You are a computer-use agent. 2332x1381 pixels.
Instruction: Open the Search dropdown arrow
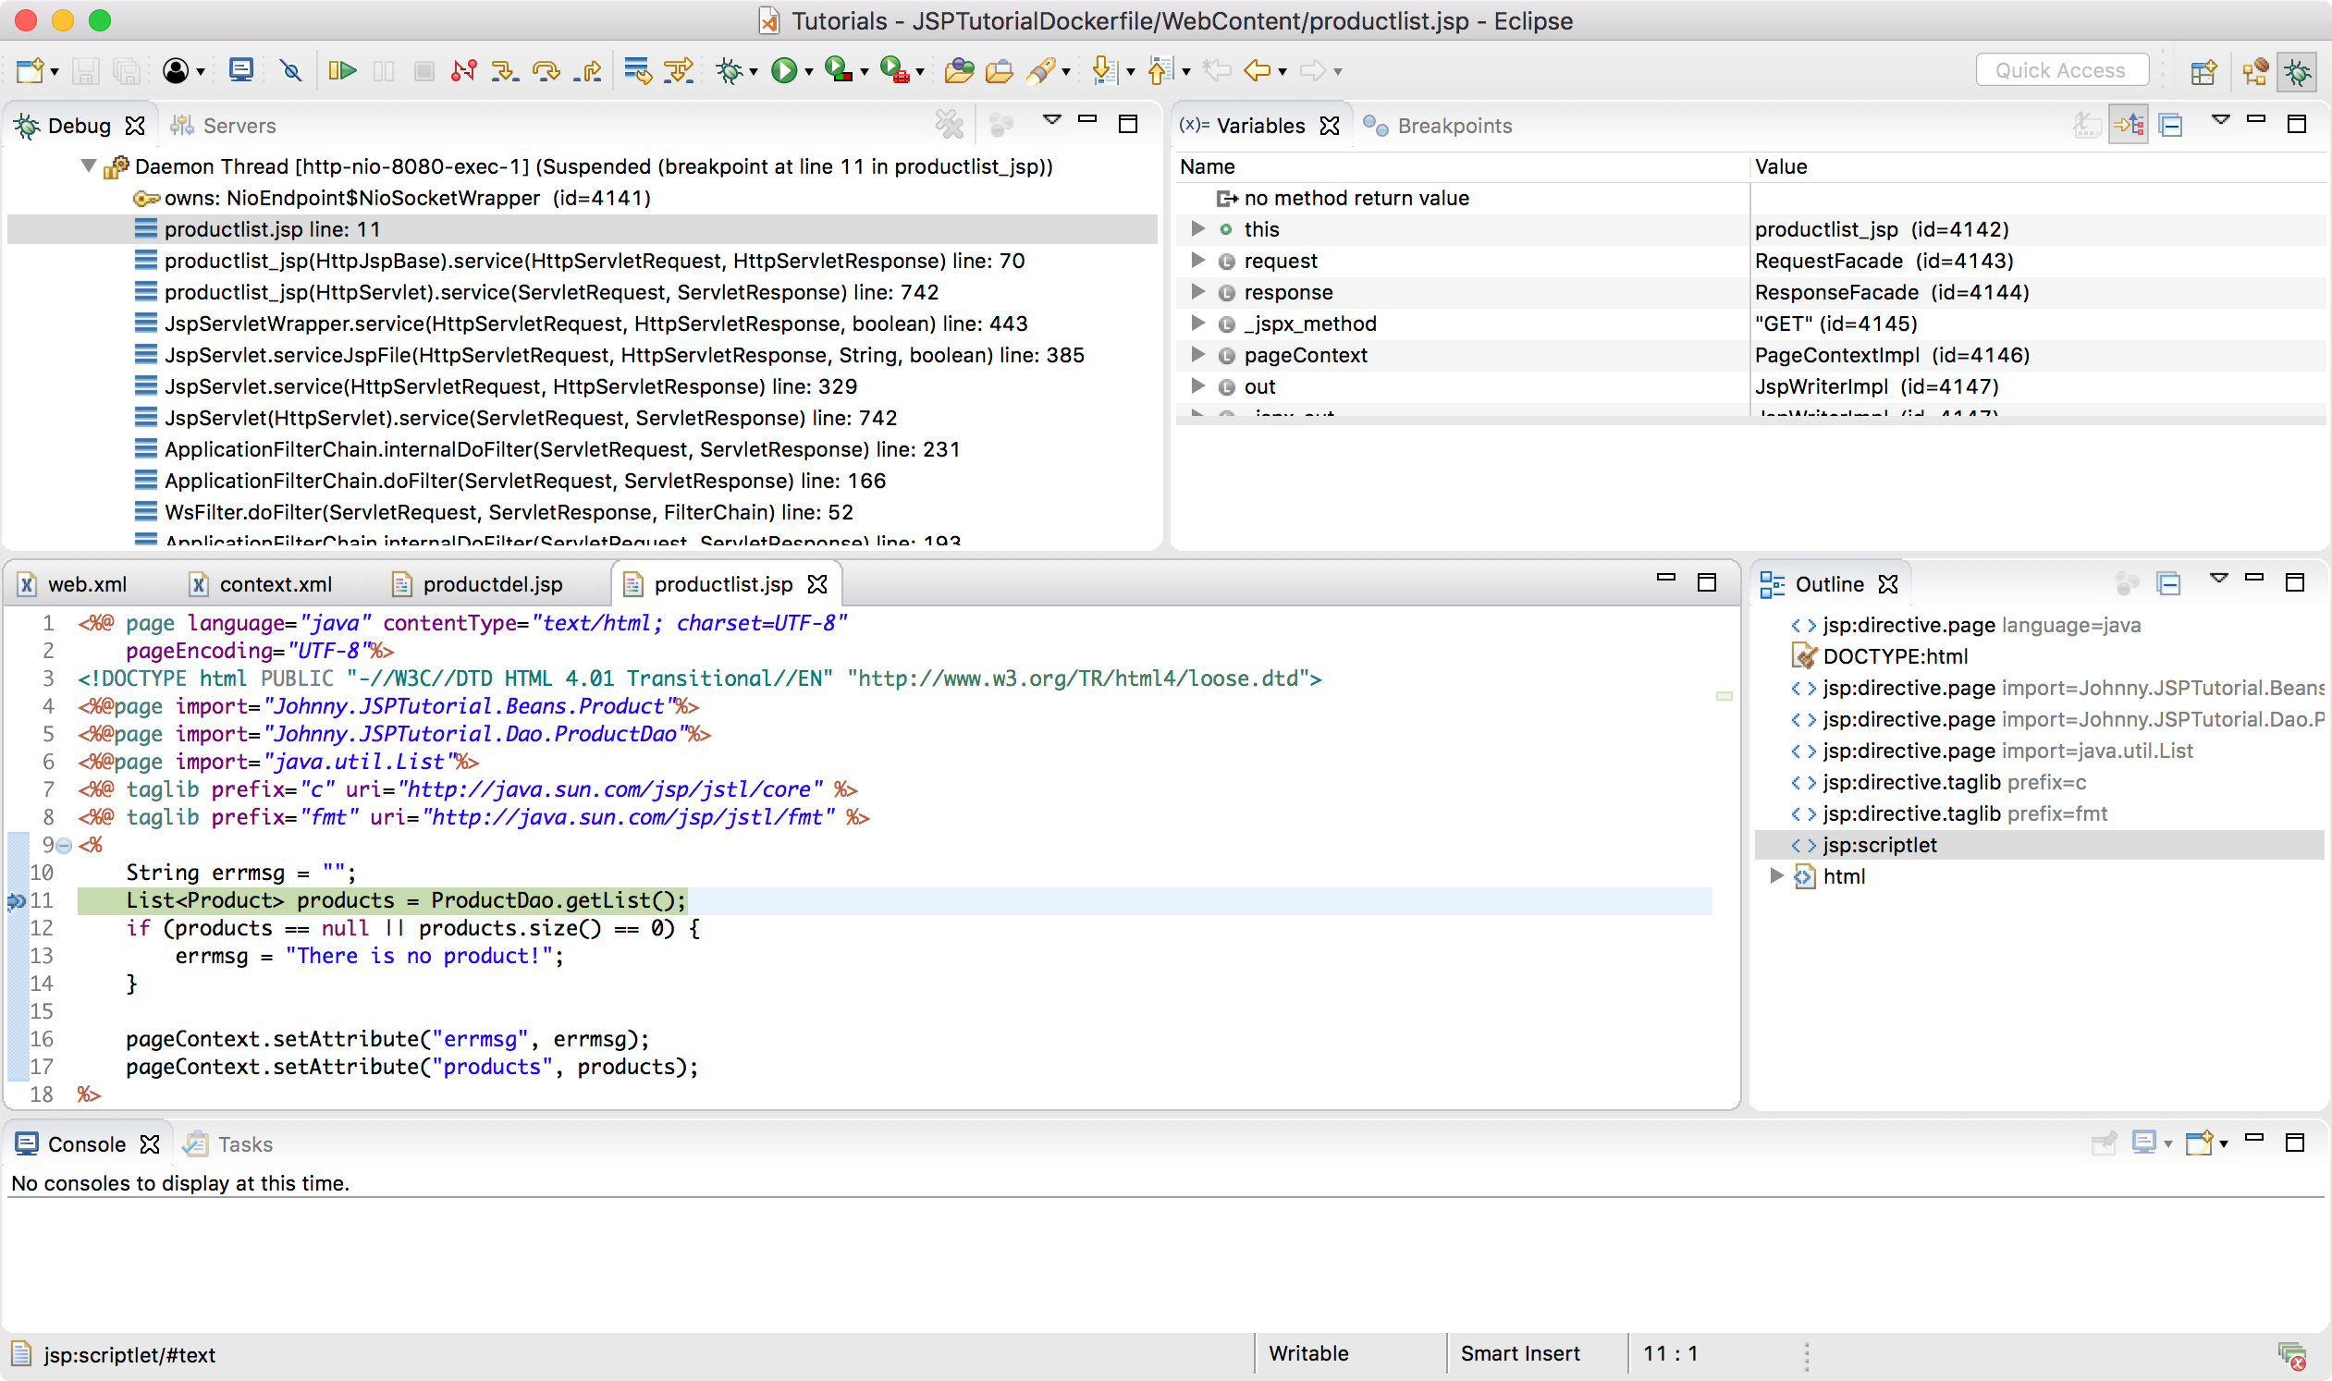pyautogui.click(x=1066, y=72)
